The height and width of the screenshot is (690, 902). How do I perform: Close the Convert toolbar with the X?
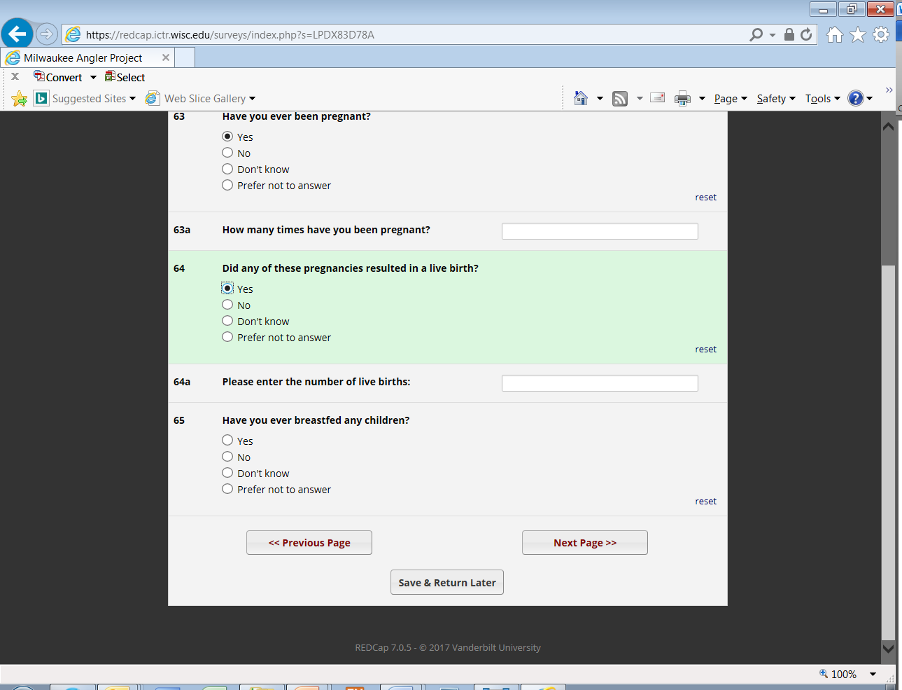(x=15, y=76)
